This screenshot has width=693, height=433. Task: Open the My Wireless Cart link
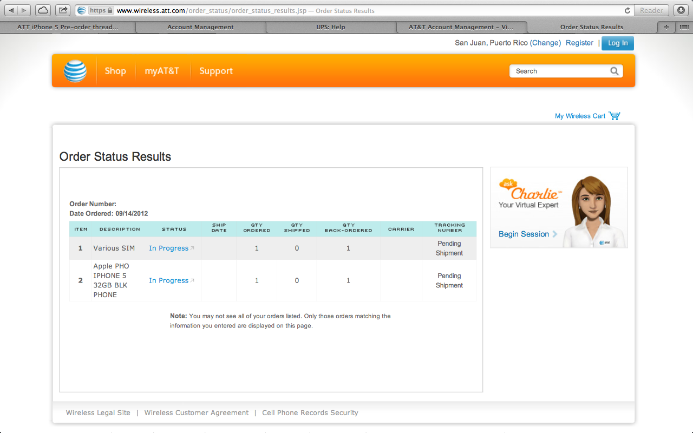[x=580, y=116]
